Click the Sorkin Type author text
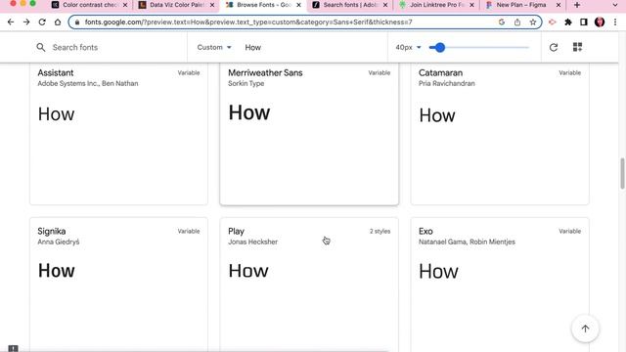 [x=246, y=83]
